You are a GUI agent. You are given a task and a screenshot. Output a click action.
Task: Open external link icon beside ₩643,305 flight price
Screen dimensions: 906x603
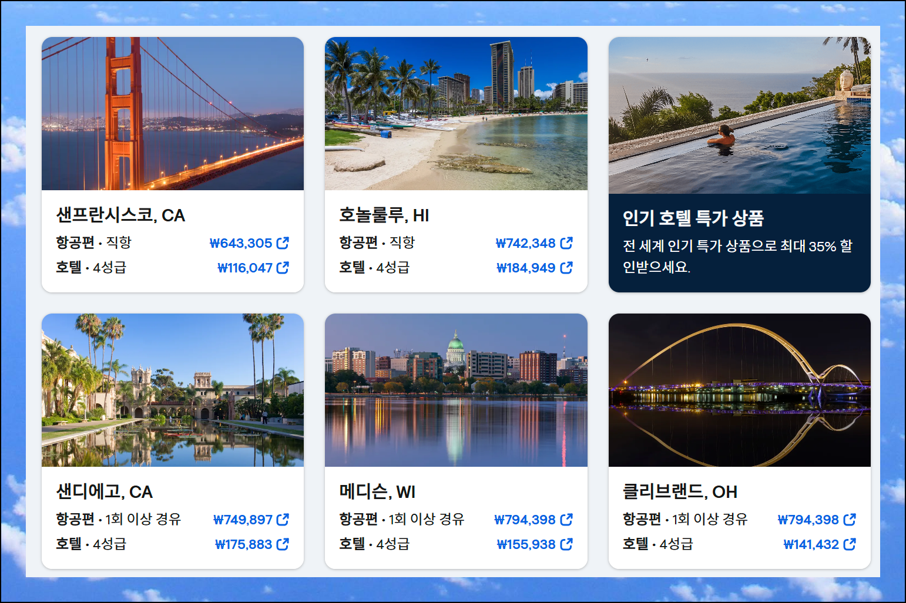click(x=283, y=243)
